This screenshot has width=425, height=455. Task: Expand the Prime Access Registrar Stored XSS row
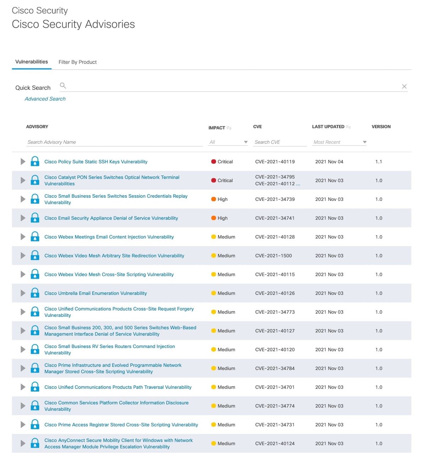click(23, 424)
